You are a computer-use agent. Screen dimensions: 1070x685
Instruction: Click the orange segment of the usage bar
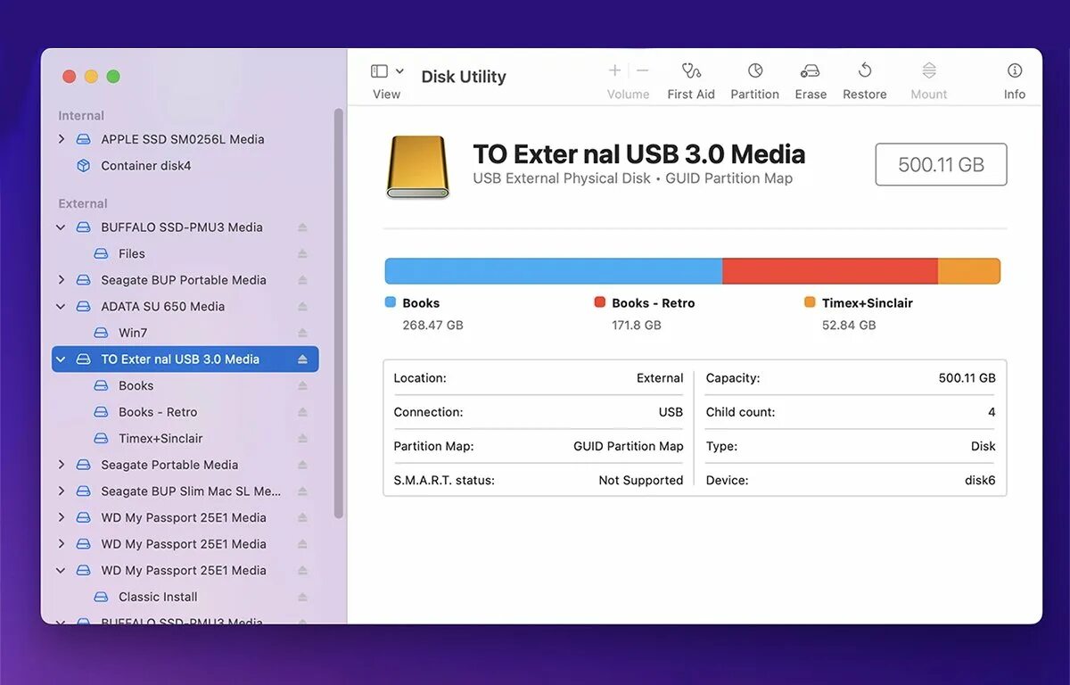[x=969, y=271]
